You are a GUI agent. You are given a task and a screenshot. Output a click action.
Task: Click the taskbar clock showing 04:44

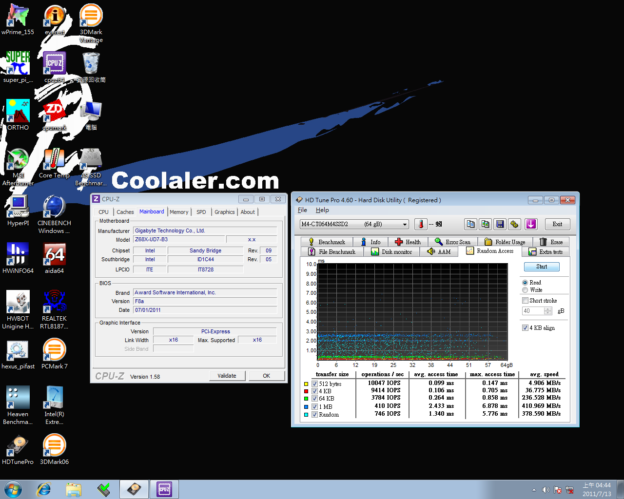(597, 490)
